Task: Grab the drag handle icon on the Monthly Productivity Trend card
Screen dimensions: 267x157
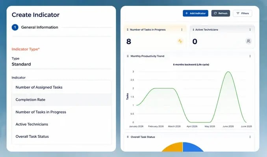Action: pyautogui.click(x=128, y=56)
